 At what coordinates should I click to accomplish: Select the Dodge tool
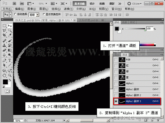click(x=10, y=55)
